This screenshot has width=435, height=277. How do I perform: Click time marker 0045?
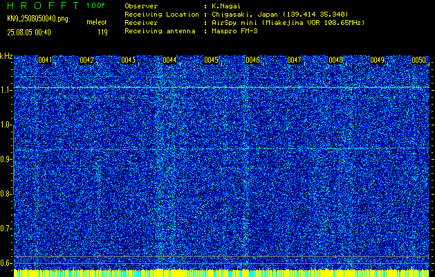(x=211, y=60)
